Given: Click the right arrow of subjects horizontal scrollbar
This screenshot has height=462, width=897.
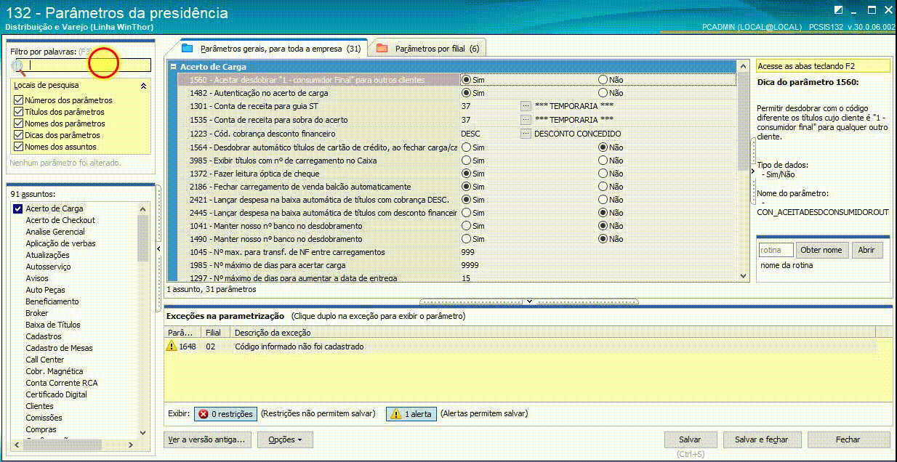Looking at the screenshot, I should (132, 445).
